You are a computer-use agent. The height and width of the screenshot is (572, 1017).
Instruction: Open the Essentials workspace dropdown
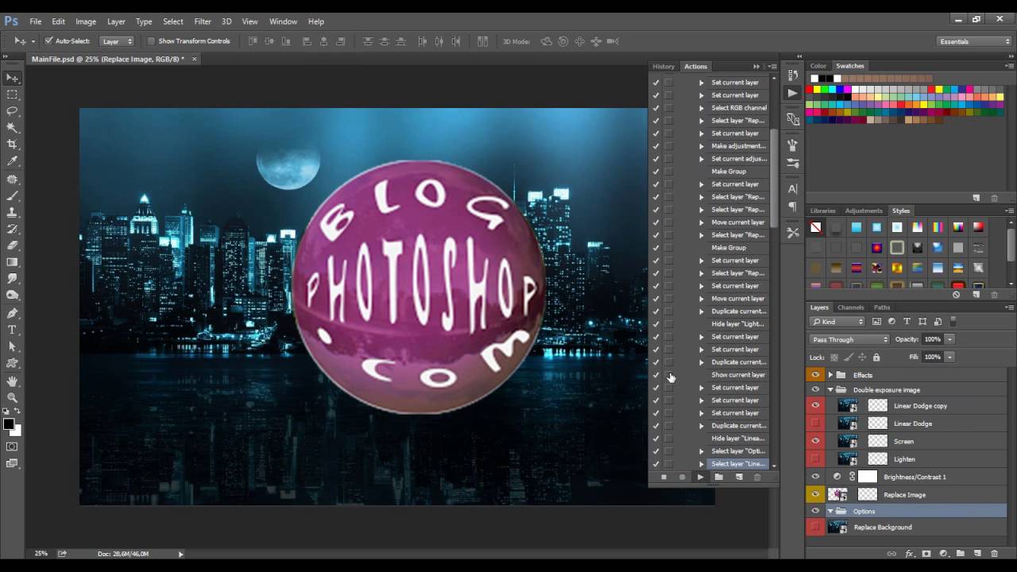974,41
